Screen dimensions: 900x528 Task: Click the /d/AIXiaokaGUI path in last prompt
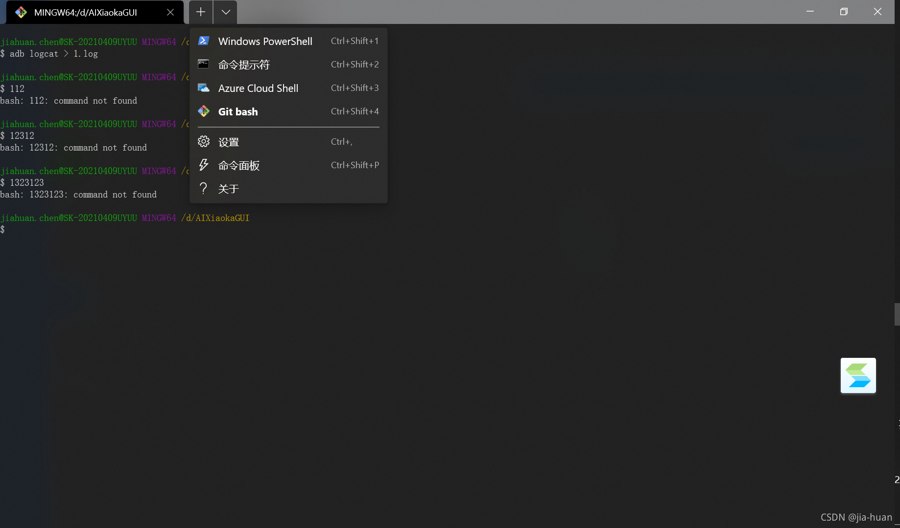point(215,218)
